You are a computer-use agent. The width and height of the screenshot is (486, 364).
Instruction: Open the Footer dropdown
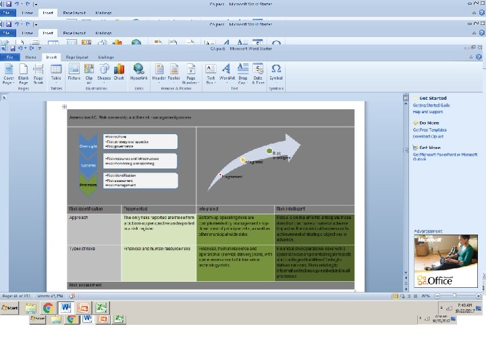[174, 73]
